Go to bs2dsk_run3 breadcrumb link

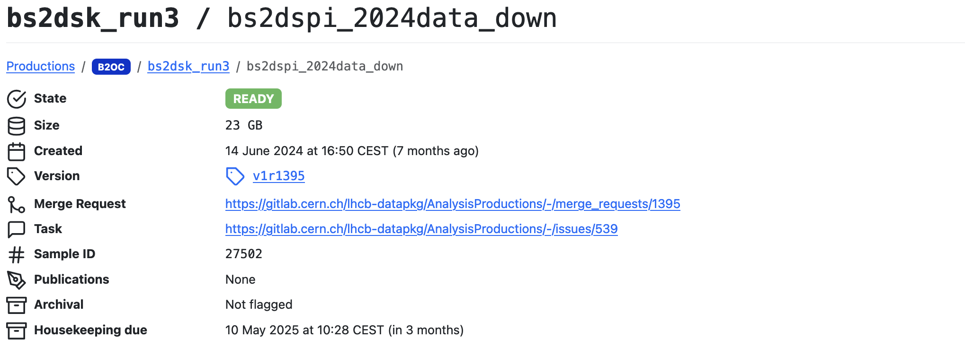[x=188, y=67]
